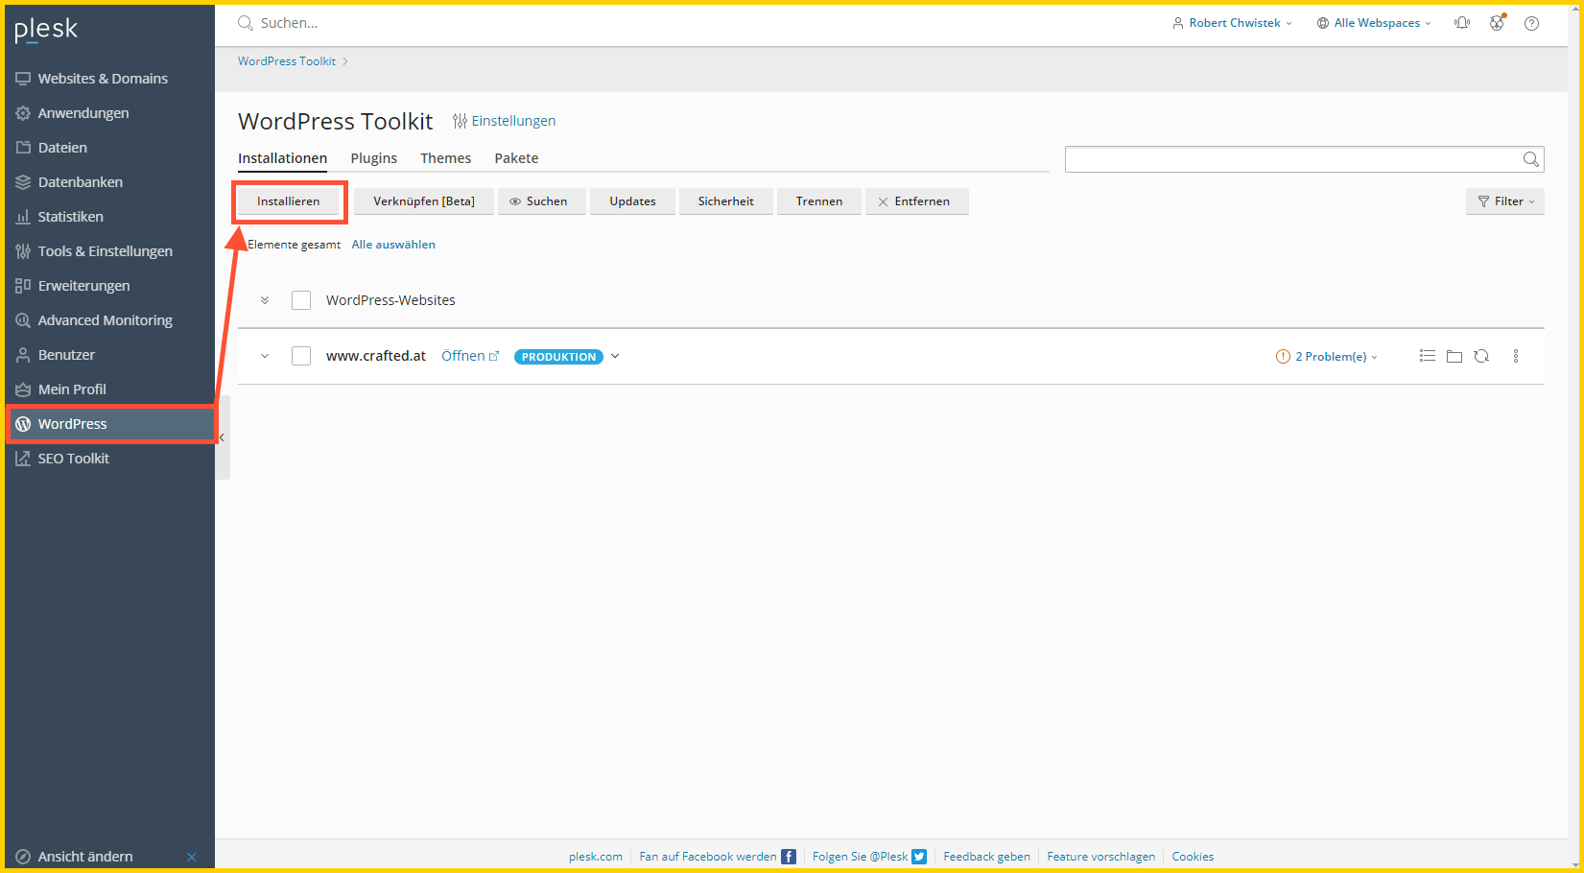The height and width of the screenshot is (873, 1584).
Task: Click the Updates button
Action: tap(632, 201)
